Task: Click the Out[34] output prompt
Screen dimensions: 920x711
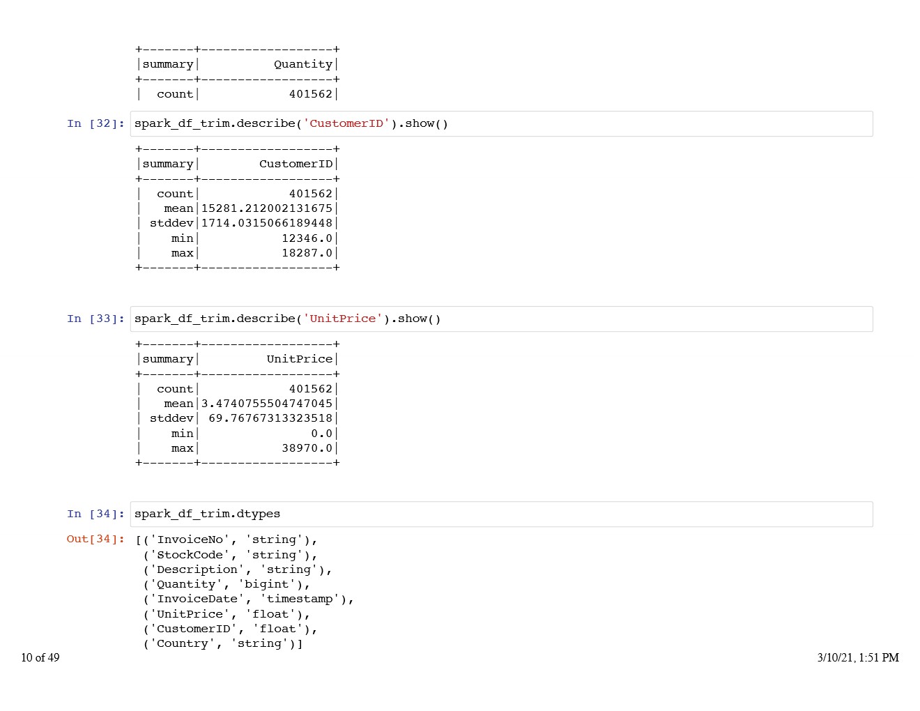Action: point(96,539)
